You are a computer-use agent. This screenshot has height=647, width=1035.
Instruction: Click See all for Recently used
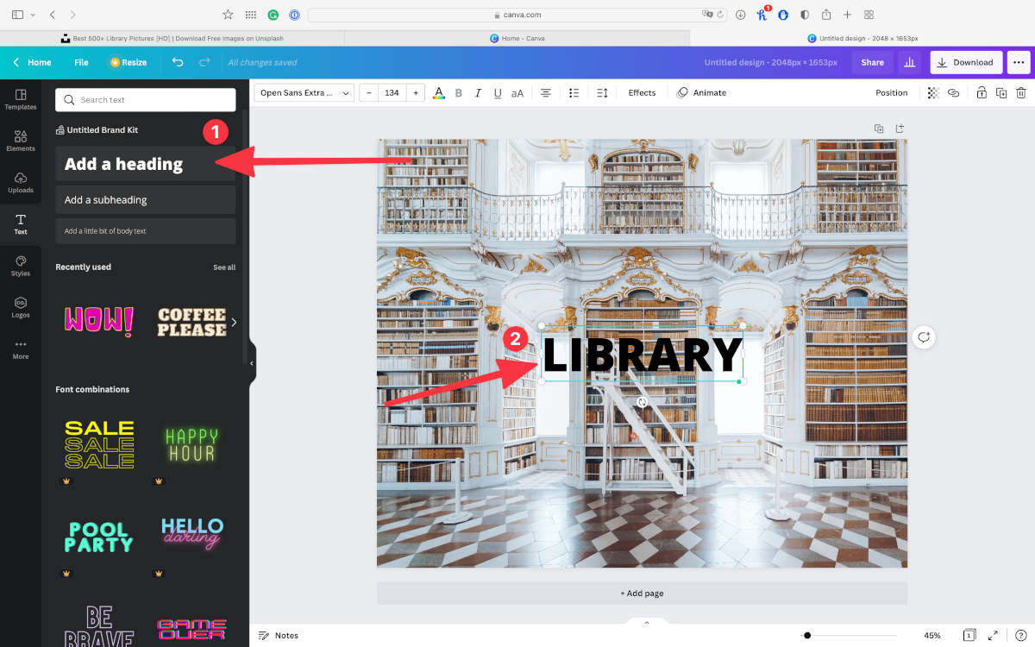coord(224,267)
